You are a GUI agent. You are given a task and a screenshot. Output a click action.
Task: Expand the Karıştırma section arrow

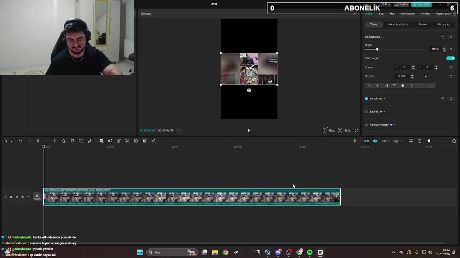point(384,99)
